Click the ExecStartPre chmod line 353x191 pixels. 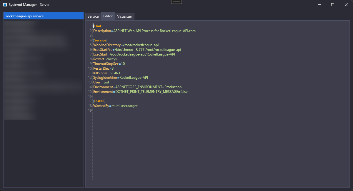coord(137,50)
